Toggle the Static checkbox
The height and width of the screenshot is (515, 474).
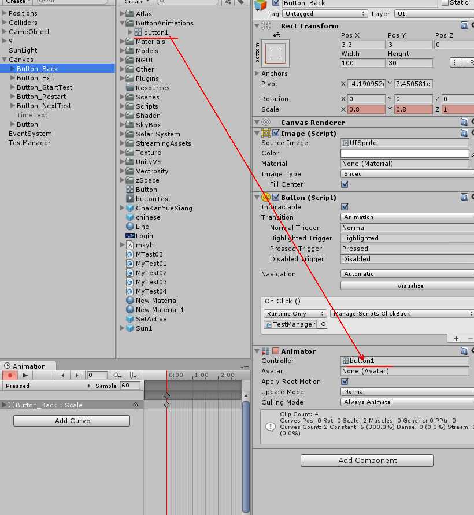tap(445, 3)
